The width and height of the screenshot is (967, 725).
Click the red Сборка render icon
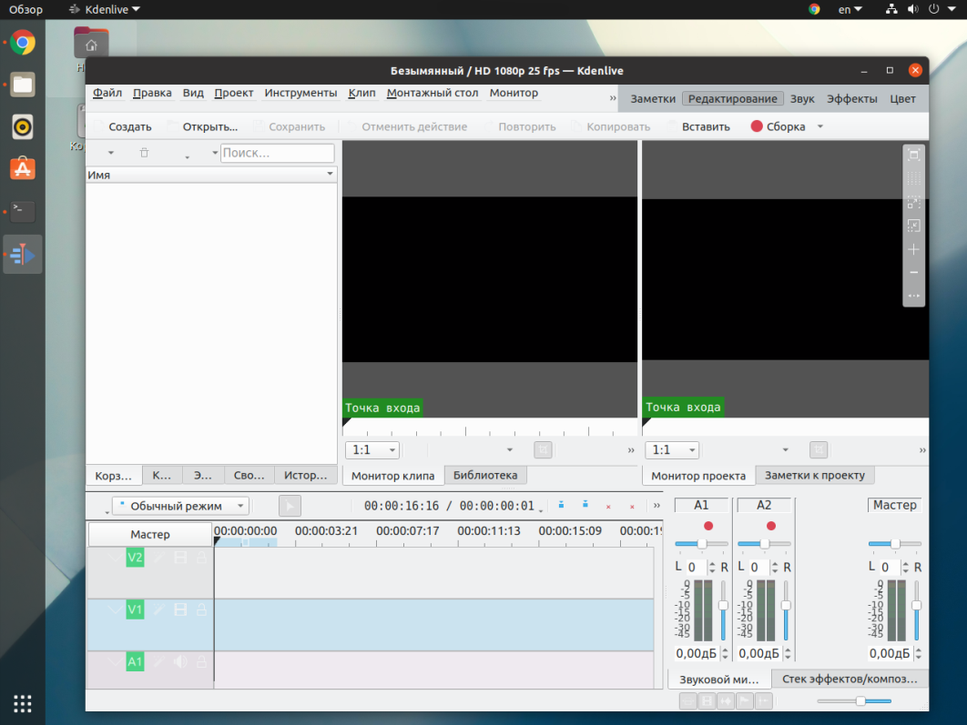756,126
